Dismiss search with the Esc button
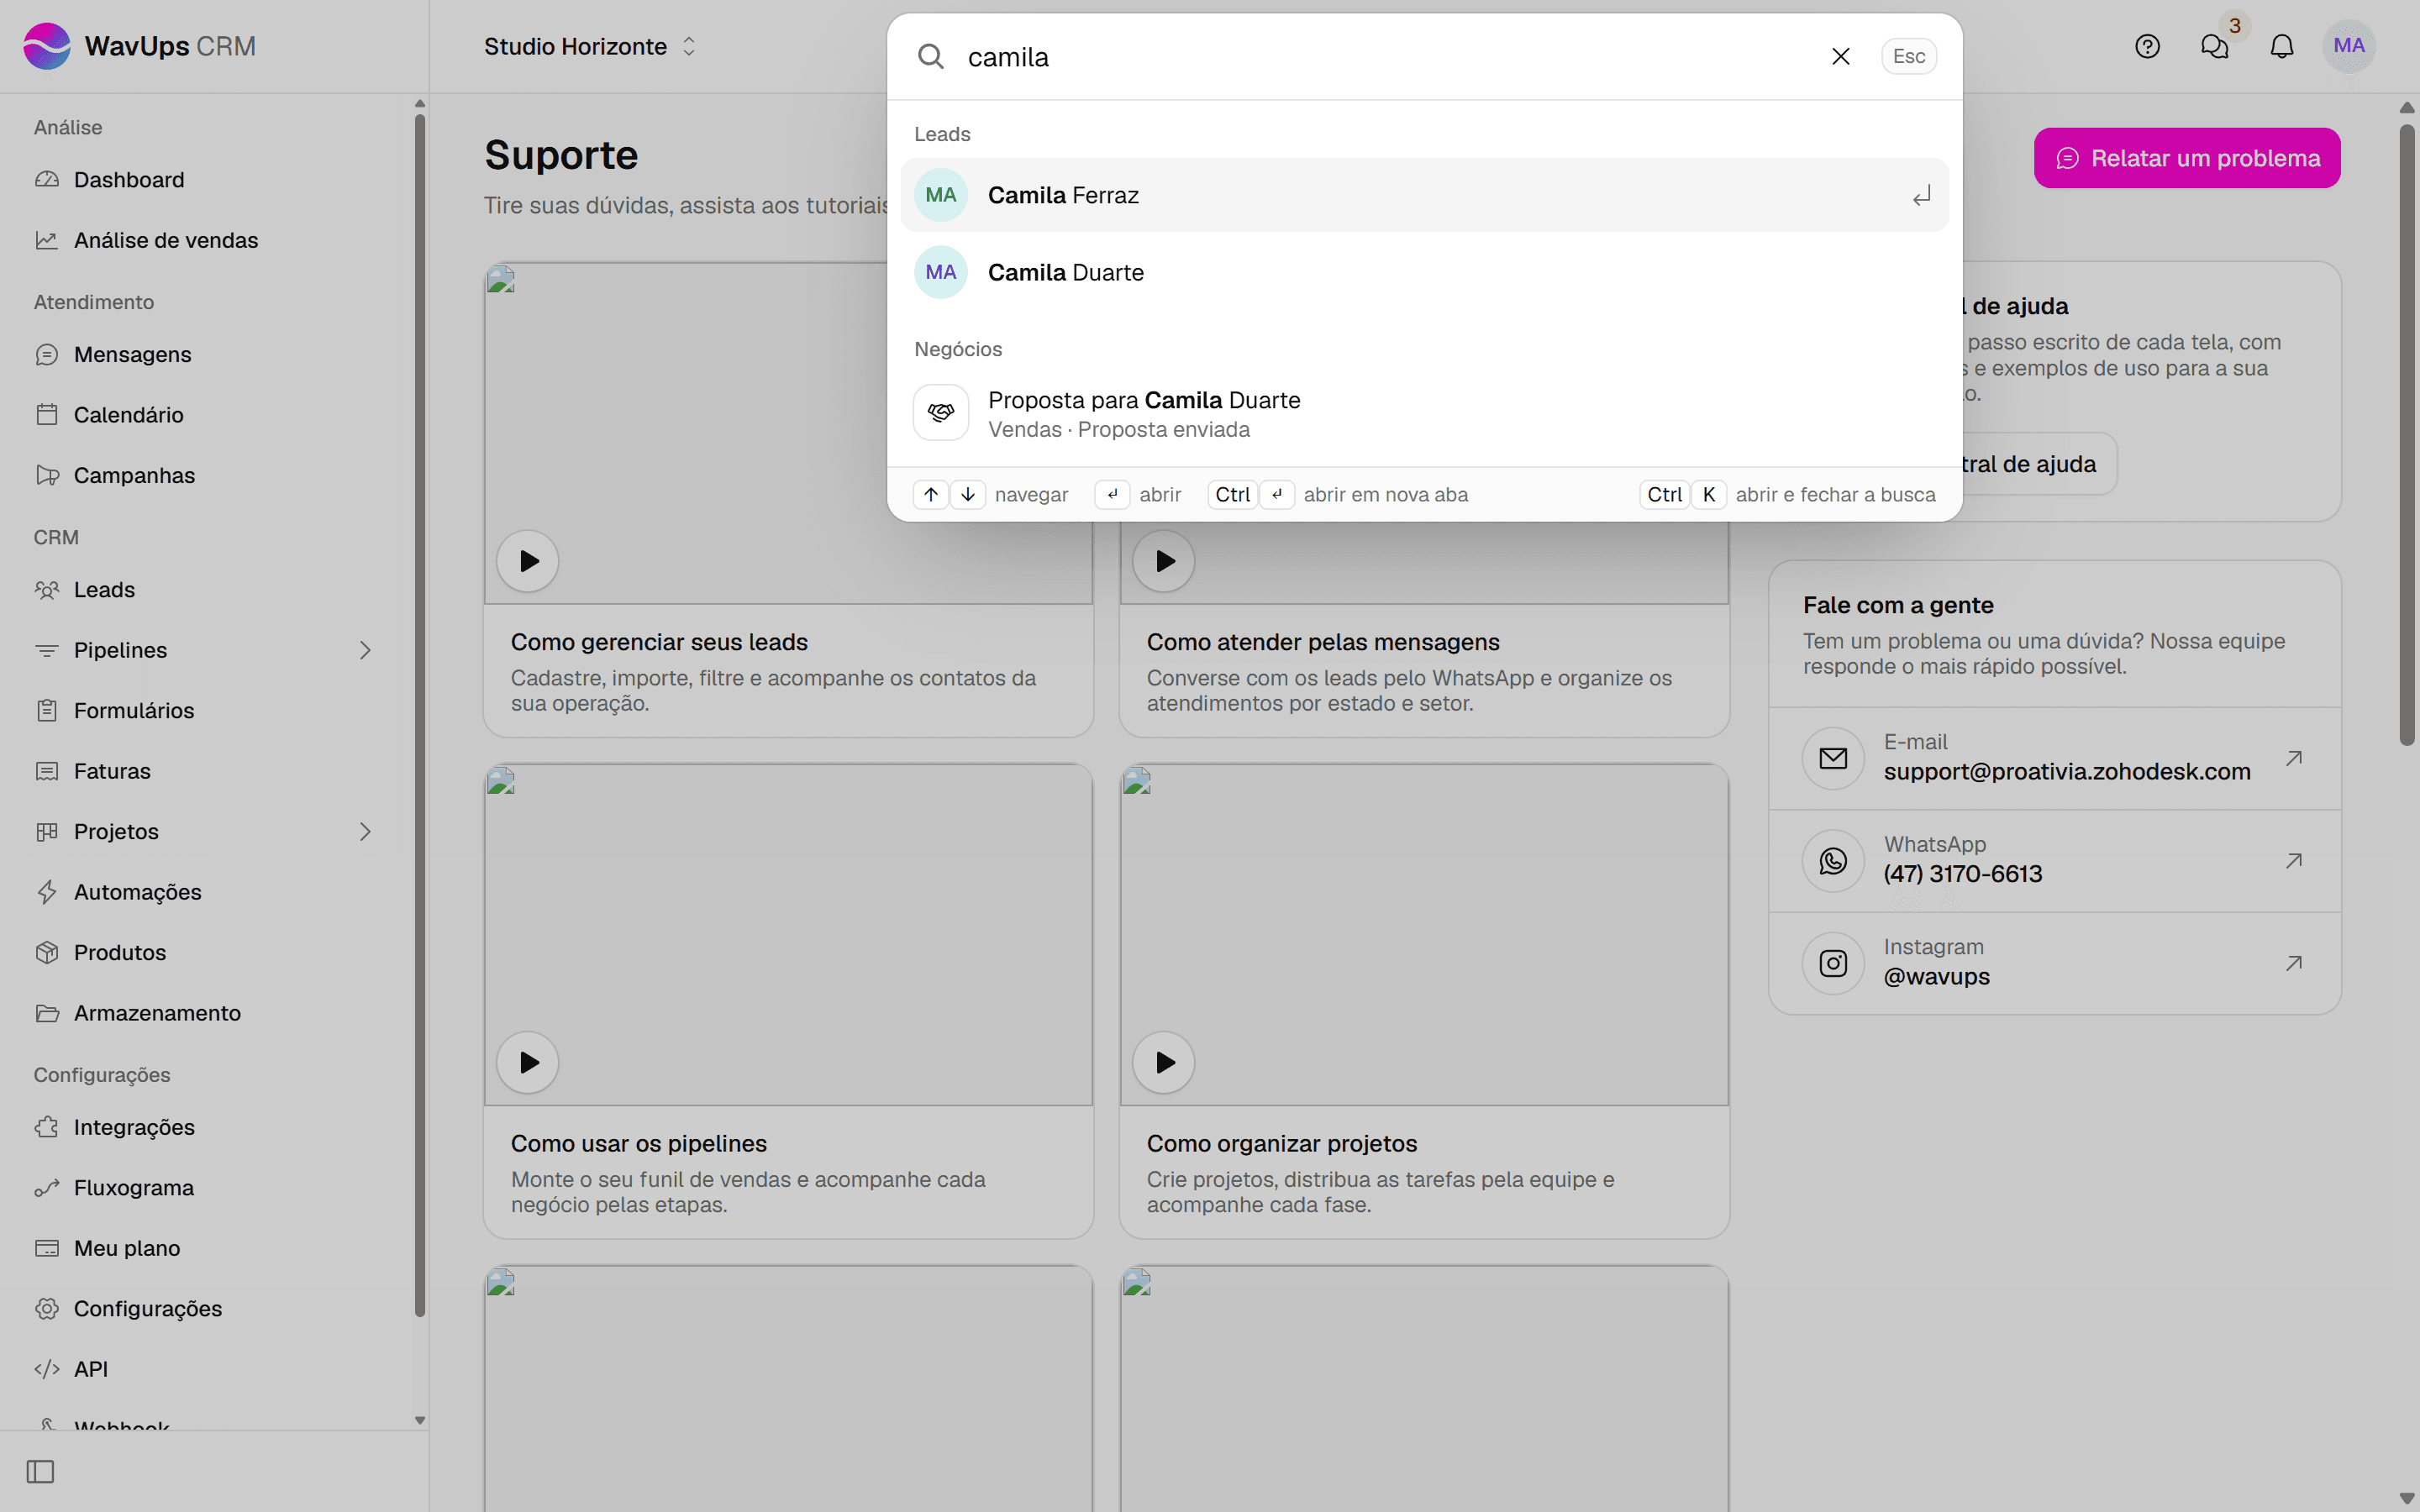This screenshot has width=2420, height=1512. [x=1908, y=56]
